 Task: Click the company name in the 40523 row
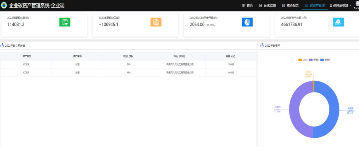click(180, 73)
